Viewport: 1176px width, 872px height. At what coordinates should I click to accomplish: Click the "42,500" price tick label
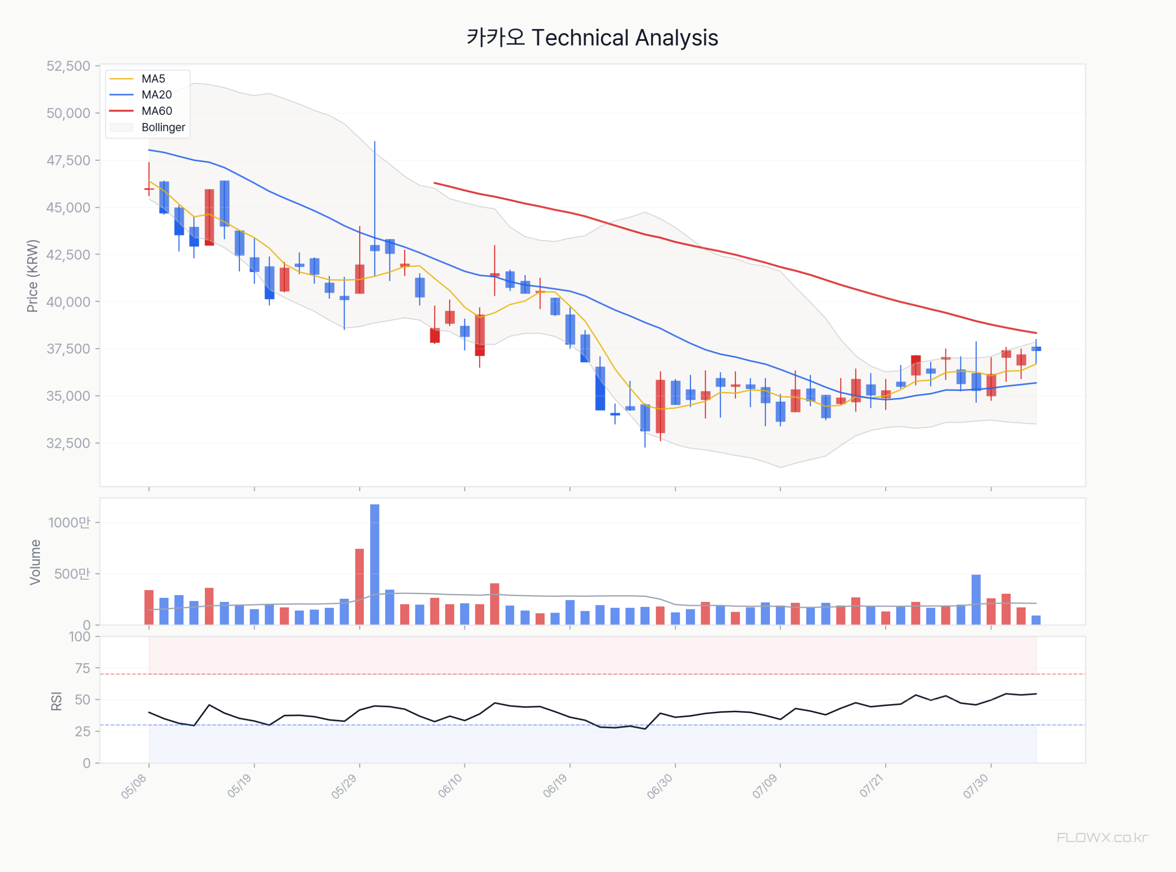68,255
